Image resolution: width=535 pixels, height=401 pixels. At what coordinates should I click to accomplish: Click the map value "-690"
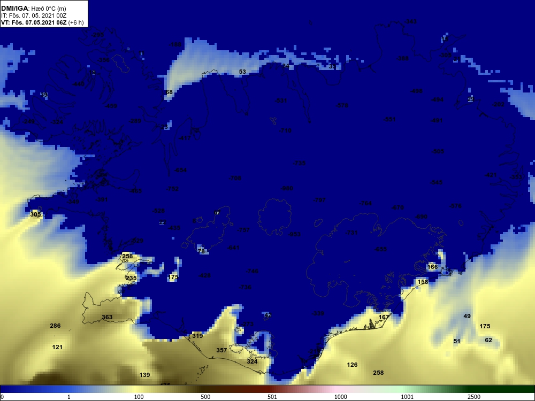(x=421, y=217)
